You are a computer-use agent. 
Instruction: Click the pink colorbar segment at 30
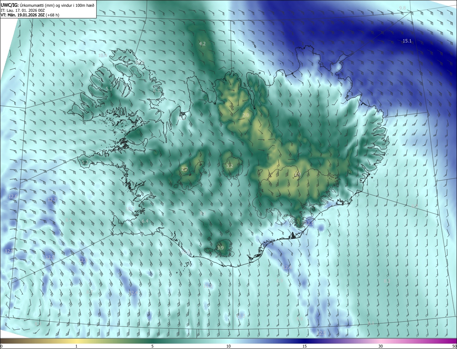click(381, 341)
